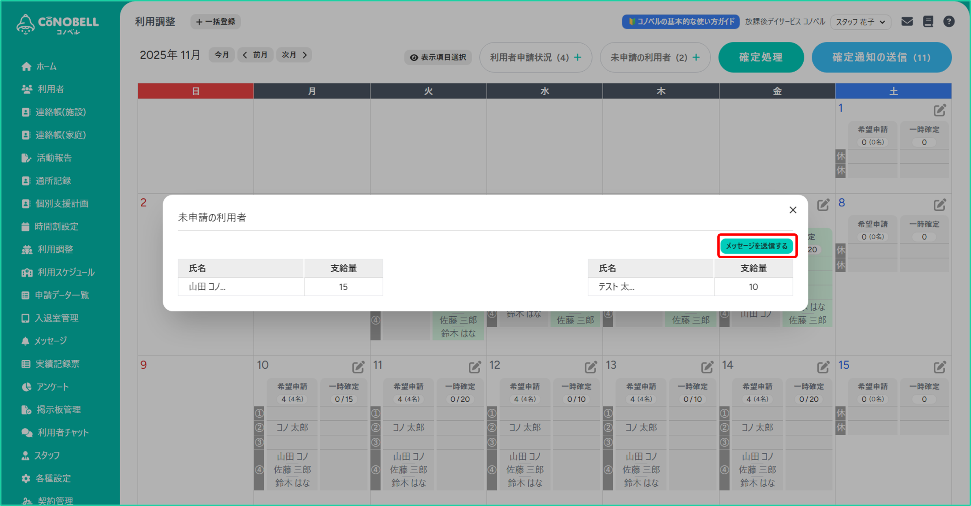971x506 pixels.
Task: Click the mail envelope icon in header
Action: click(907, 22)
